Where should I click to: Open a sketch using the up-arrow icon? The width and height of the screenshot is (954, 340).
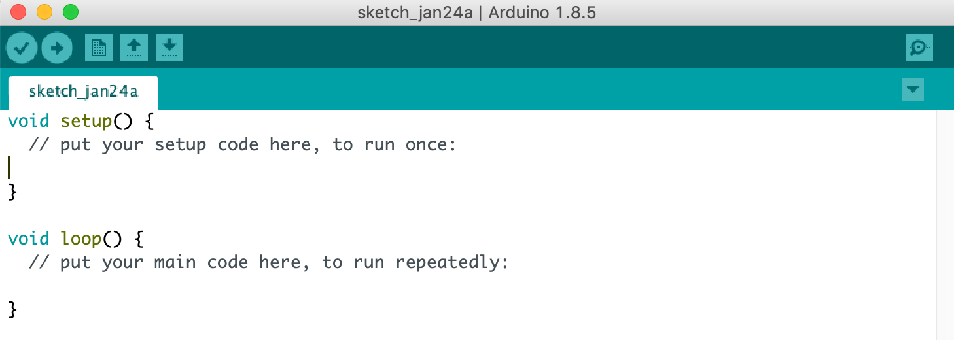click(x=134, y=48)
